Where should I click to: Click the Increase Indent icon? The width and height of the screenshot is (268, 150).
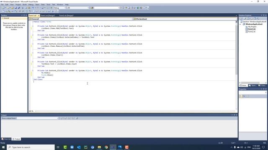coord(23,11)
